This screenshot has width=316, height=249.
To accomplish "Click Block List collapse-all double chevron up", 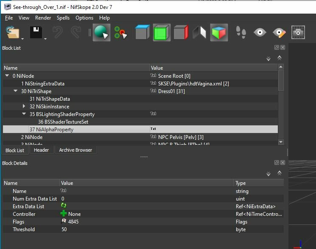I will (x=280, y=58).
